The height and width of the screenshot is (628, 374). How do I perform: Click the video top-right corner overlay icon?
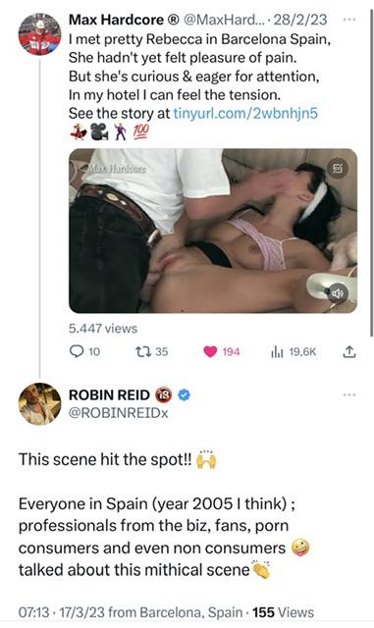338,168
